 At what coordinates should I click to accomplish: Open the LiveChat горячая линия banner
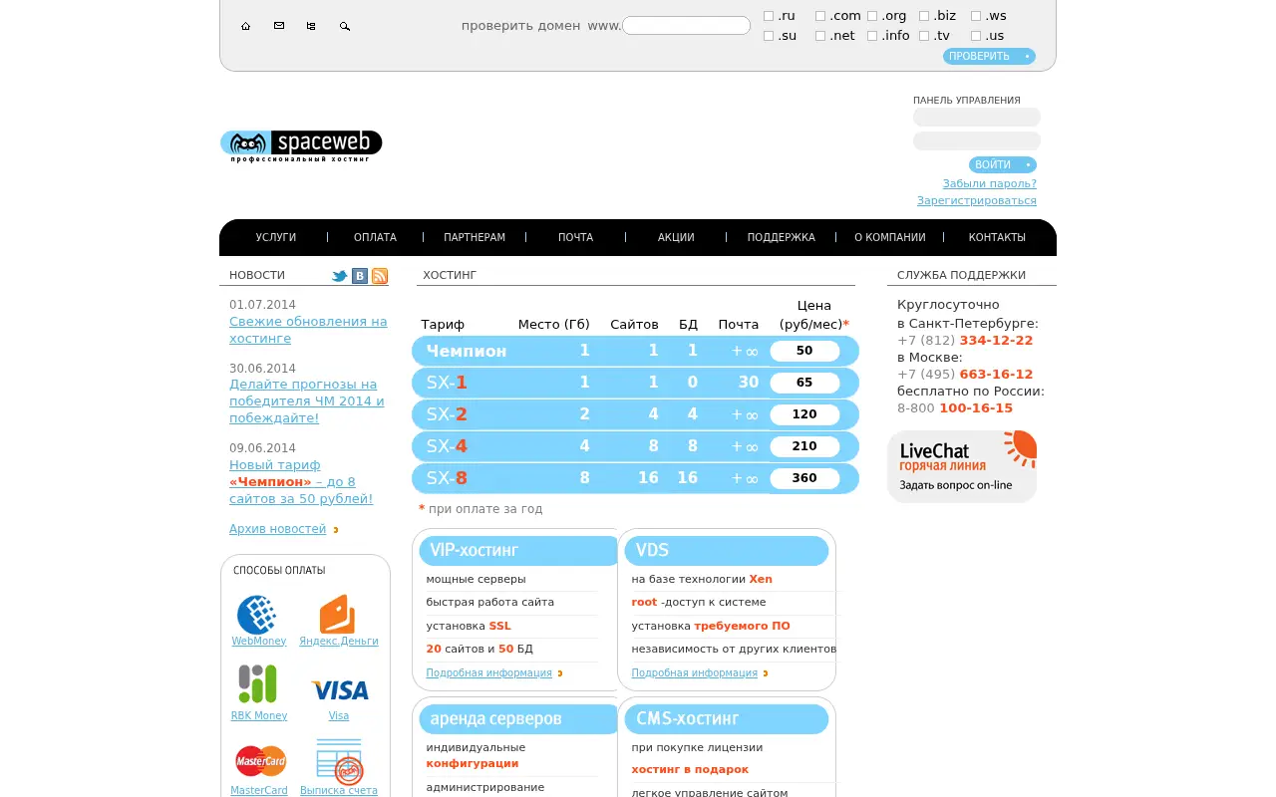(x=962, y=466)
